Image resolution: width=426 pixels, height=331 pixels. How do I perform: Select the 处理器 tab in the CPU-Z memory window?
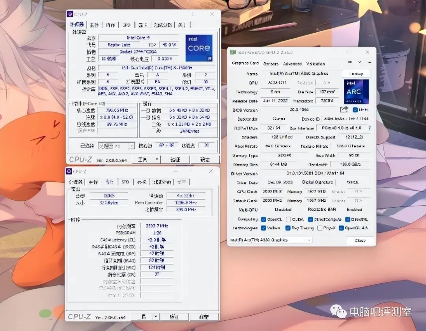click(x=76, y=182)
